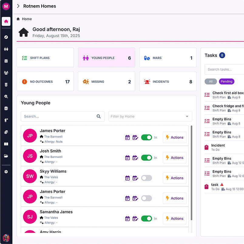Open the coins/finance icon in sidebar

click(x=6, y=132)
